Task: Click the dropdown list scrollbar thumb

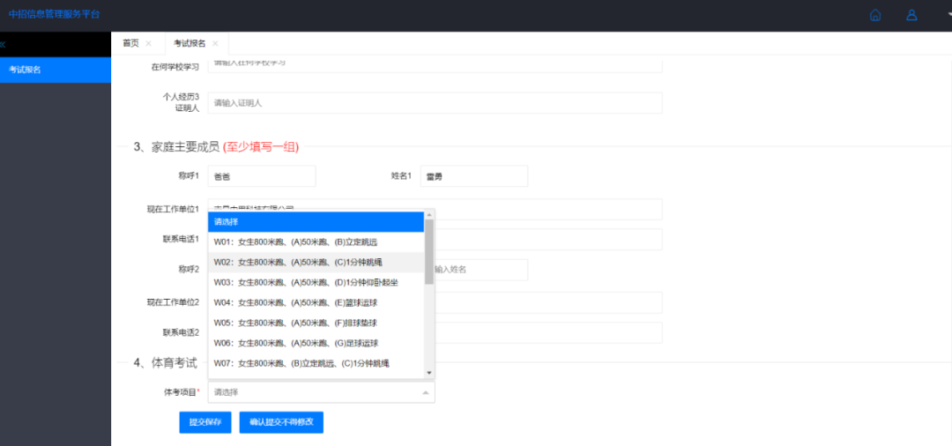Action: coord(428,252)
